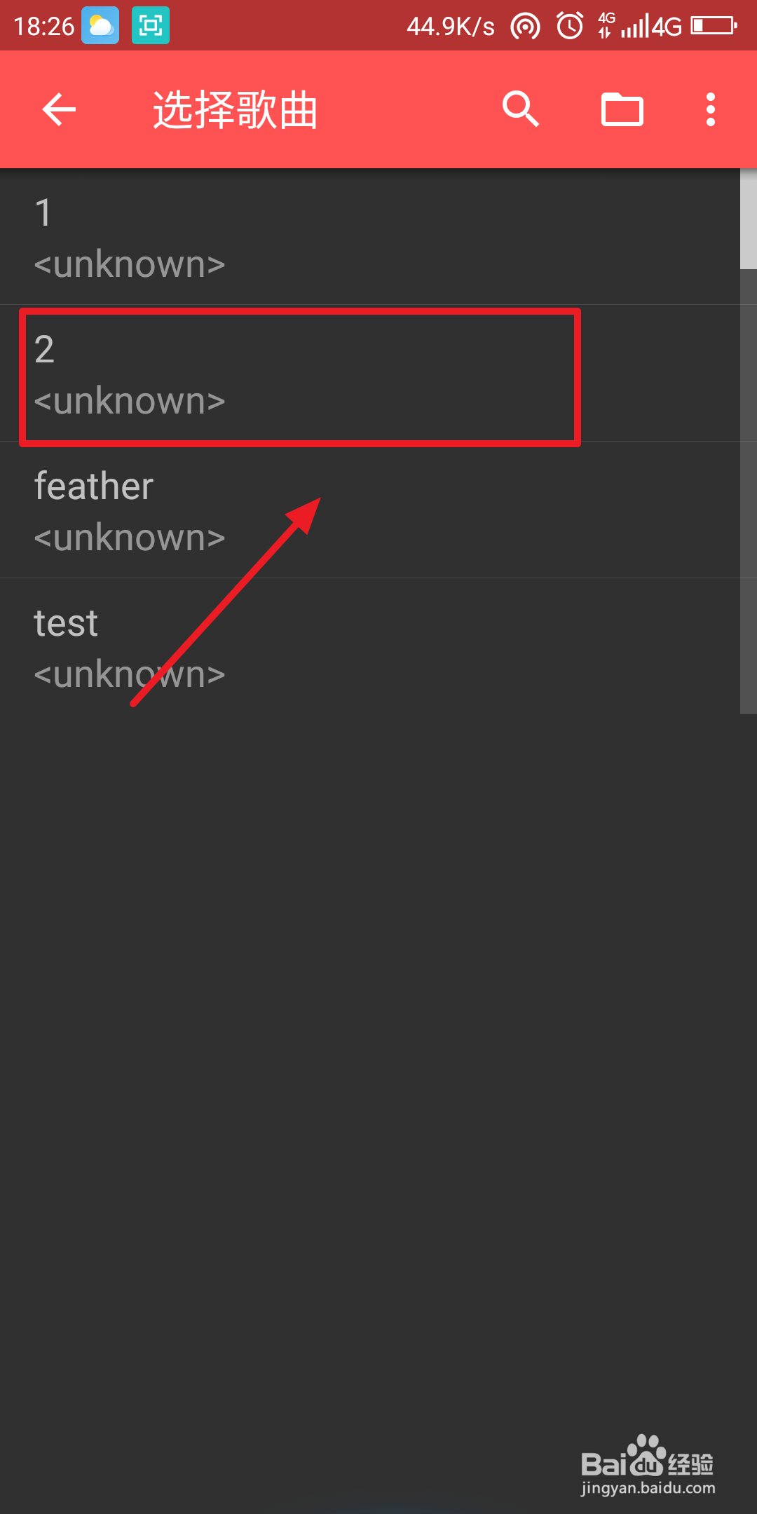Select the song named feather
757x1514 pixels.
[x=370, y=510]
